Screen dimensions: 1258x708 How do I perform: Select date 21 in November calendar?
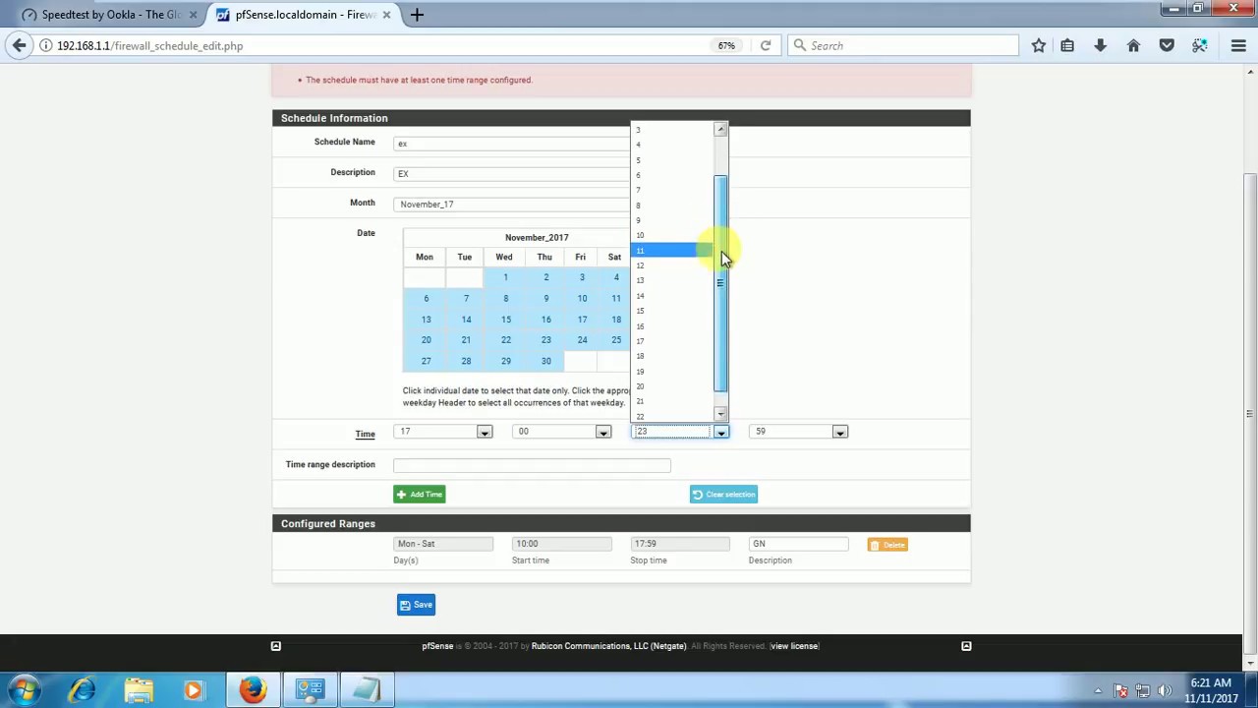click(466, 340)
